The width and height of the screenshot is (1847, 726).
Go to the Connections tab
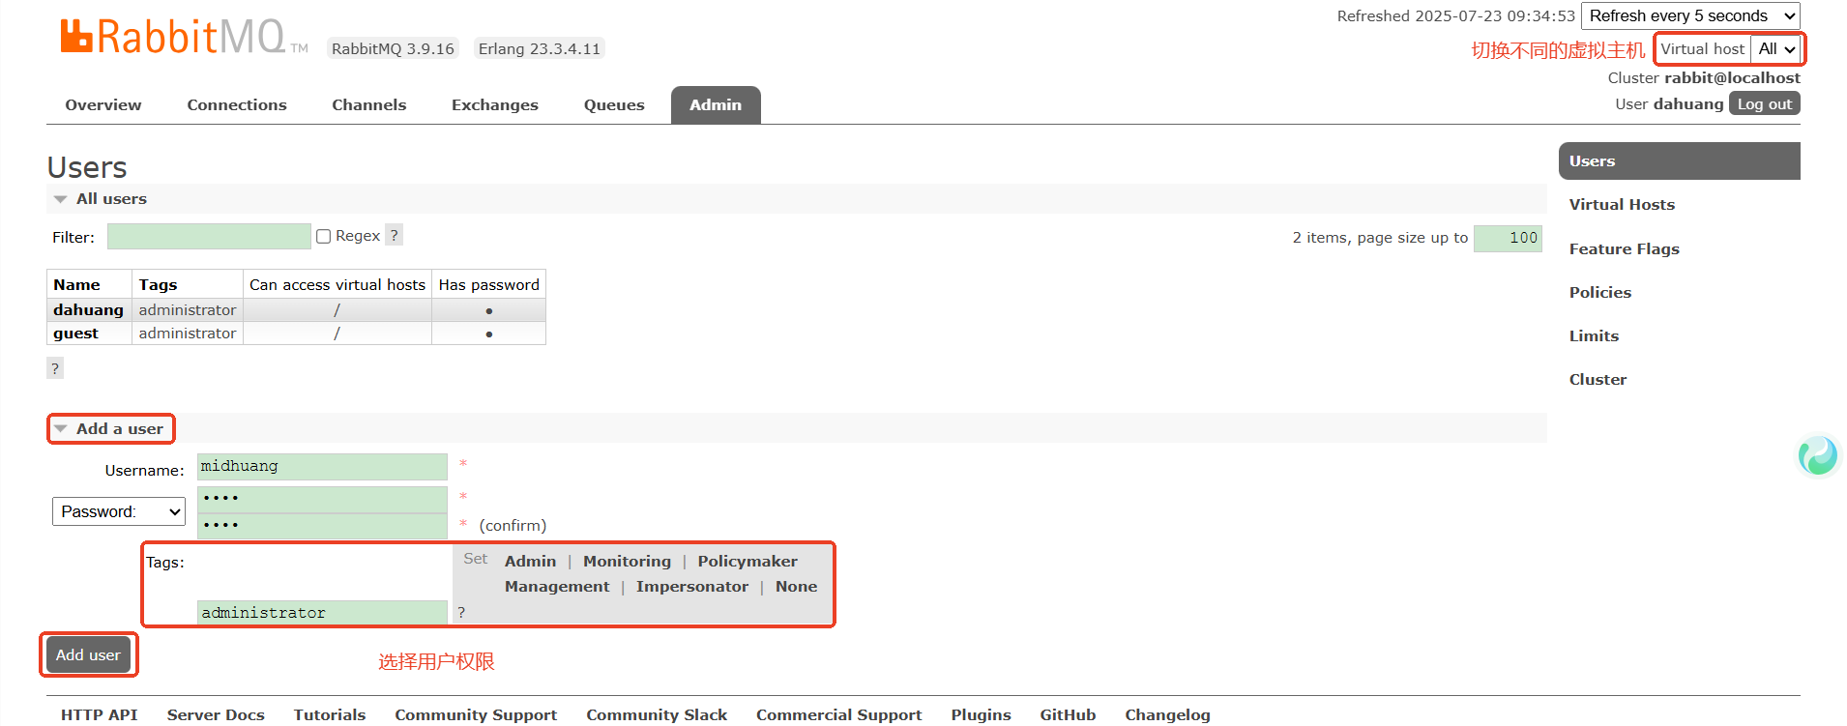(237, 104)
